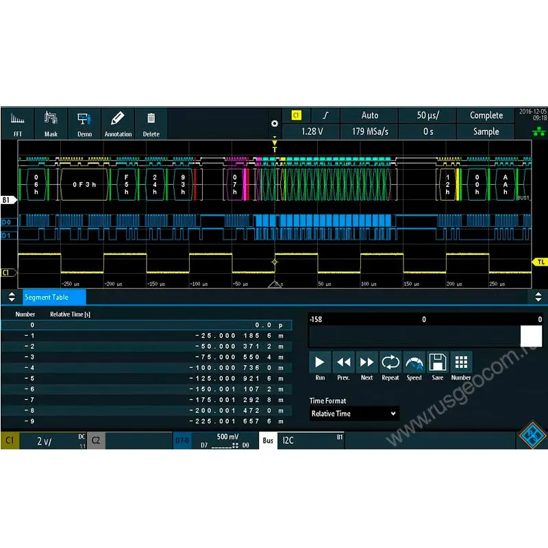Open settings via gear icon
548x548 pixels.
point(275,123)
